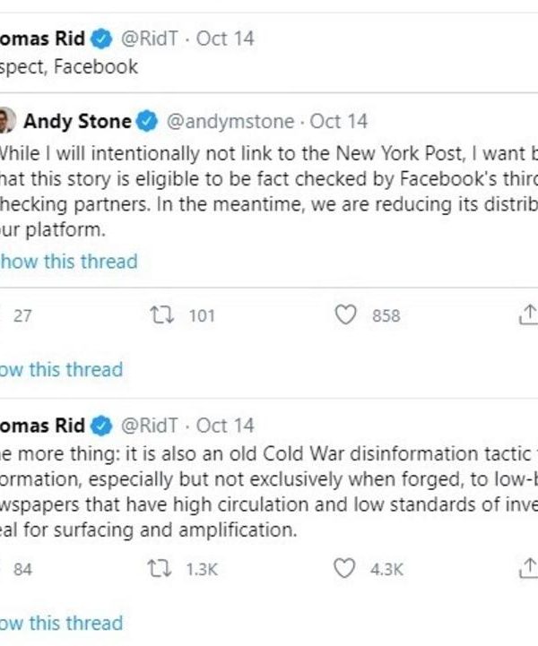Like the tweet with 858 likes
538x646 pixels.
pyautogui.click(x=346, y=315)
